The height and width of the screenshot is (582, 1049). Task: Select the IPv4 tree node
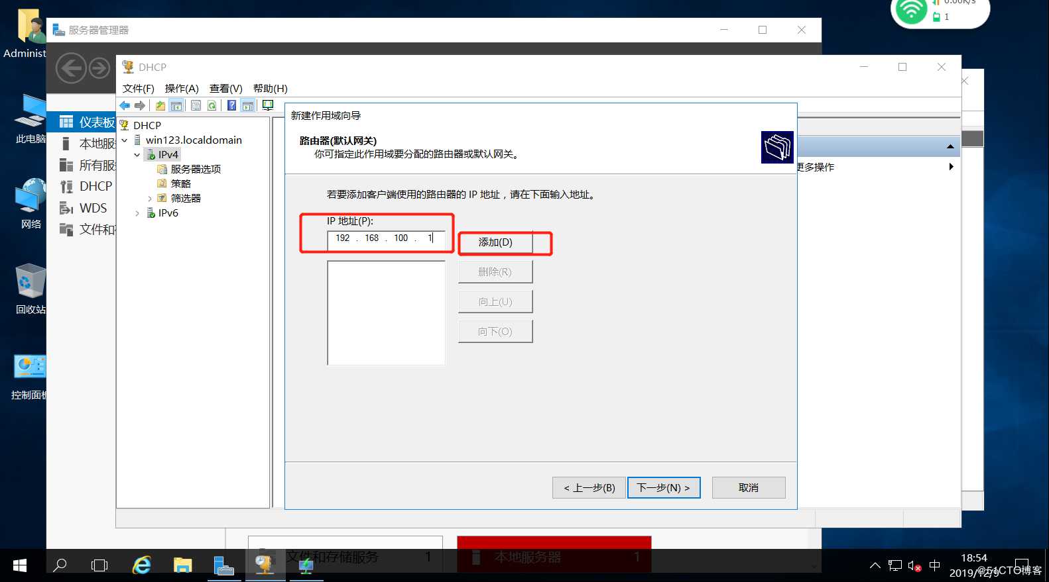[x=168, y=154]
